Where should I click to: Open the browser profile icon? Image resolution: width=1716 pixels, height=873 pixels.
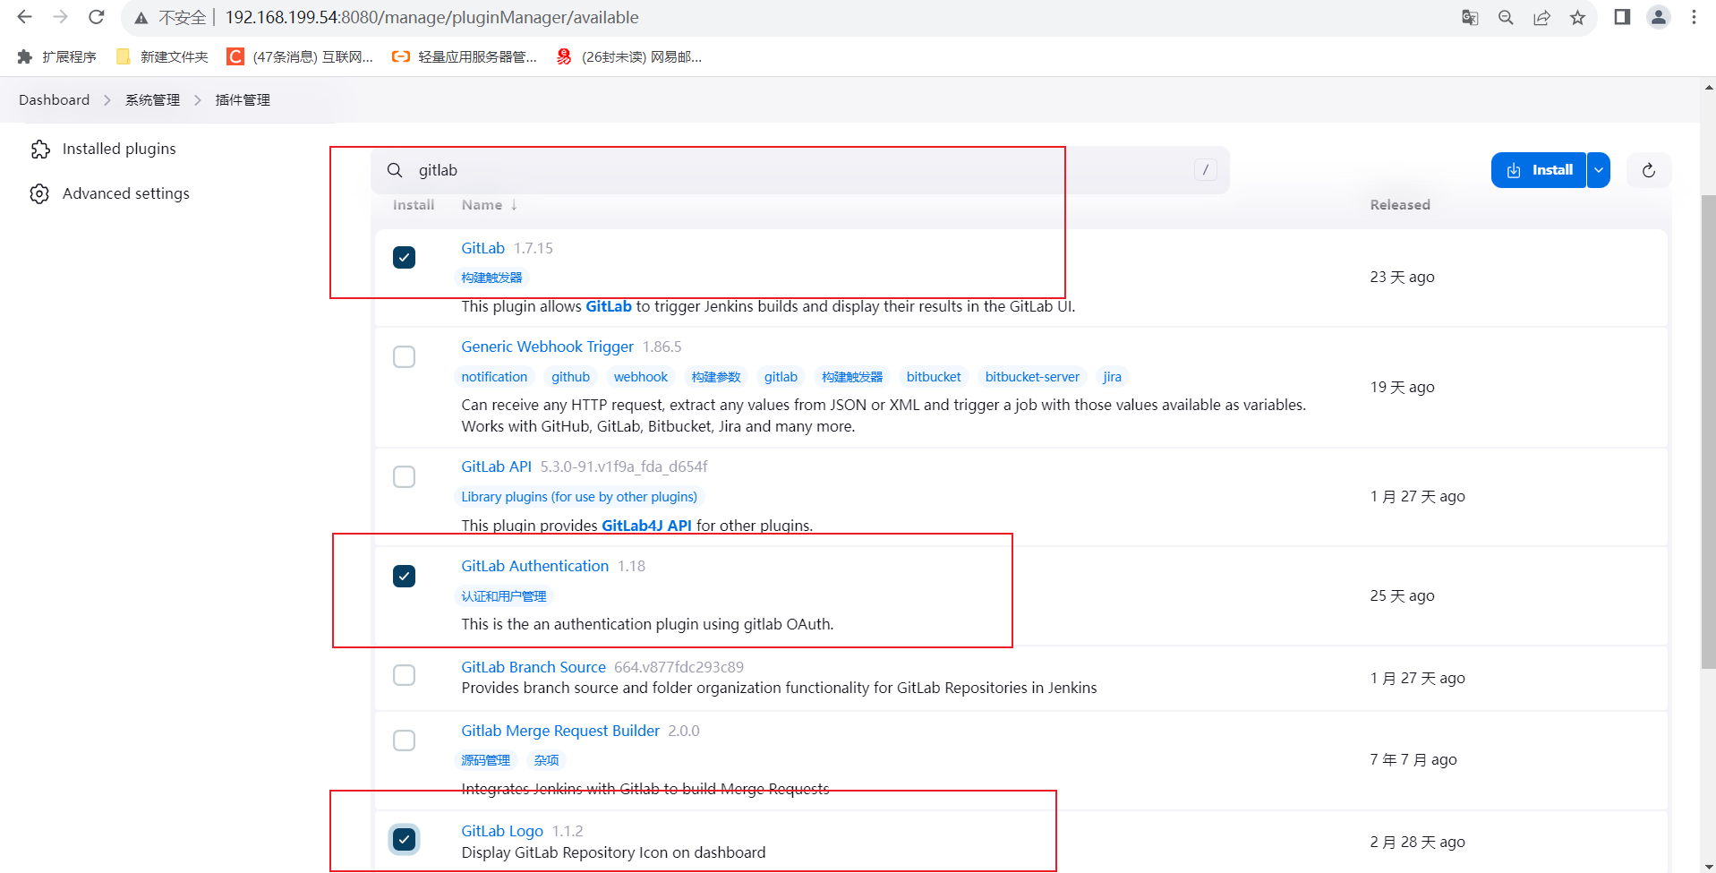1659,17
